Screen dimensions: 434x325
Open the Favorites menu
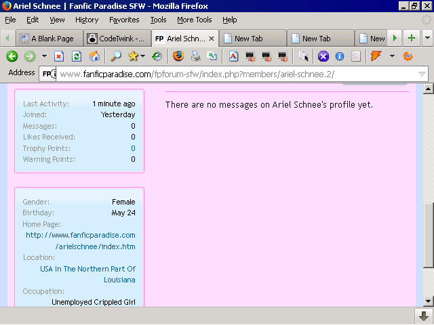coord(124,20)
